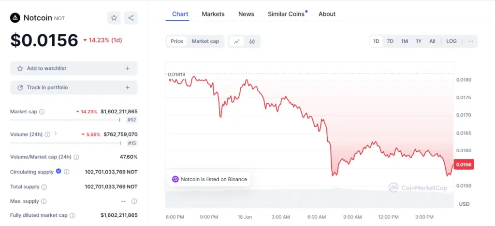Click the #15 volume rank badge

132,143
